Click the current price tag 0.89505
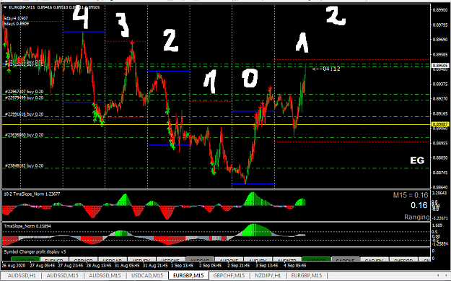Viewport: 451px width, 281px height. tap(440, 66)
